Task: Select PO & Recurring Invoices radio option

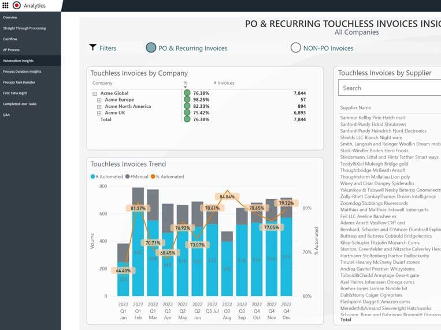Action: (x=151, y=48)
